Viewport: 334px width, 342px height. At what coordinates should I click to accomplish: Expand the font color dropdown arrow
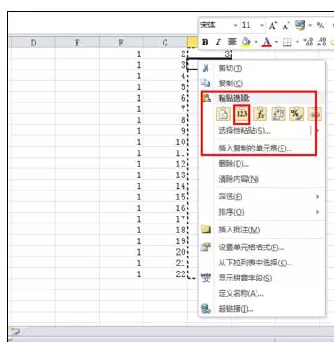(x=276, y=42)
